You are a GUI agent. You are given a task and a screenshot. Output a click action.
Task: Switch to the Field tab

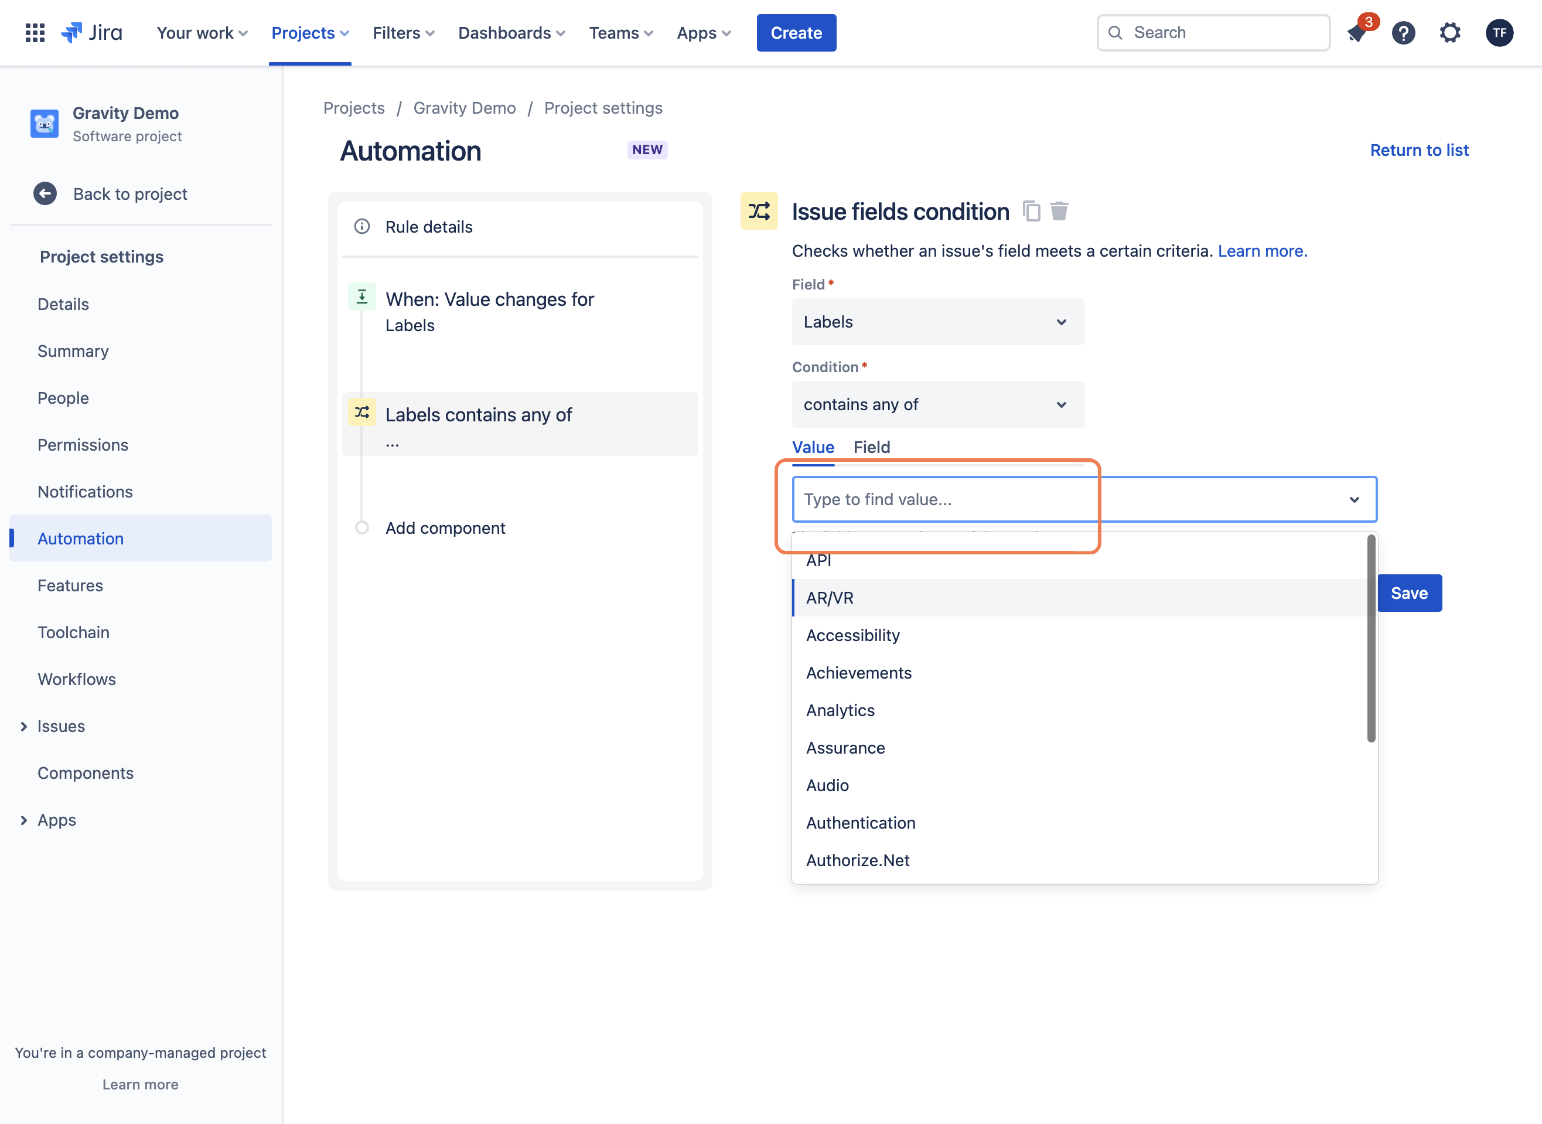(871, 448)
